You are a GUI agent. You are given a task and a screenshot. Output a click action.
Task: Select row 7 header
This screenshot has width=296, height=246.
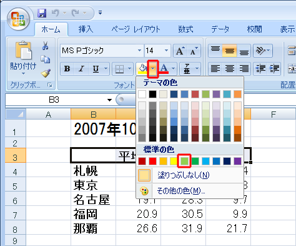(16, 213)
